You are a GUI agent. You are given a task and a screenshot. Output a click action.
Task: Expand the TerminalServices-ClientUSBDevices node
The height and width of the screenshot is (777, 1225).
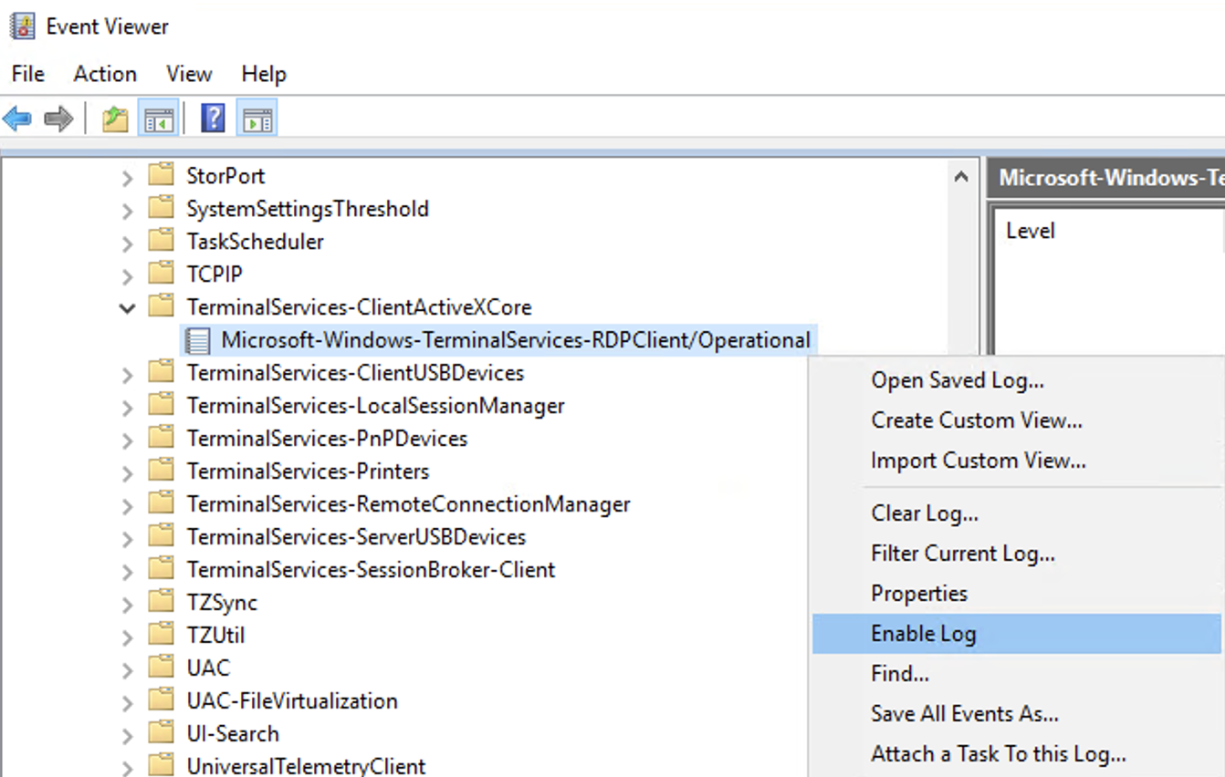pos(128,374)
